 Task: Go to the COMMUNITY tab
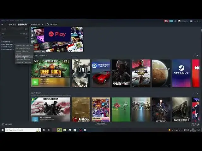tap(36, 25)
